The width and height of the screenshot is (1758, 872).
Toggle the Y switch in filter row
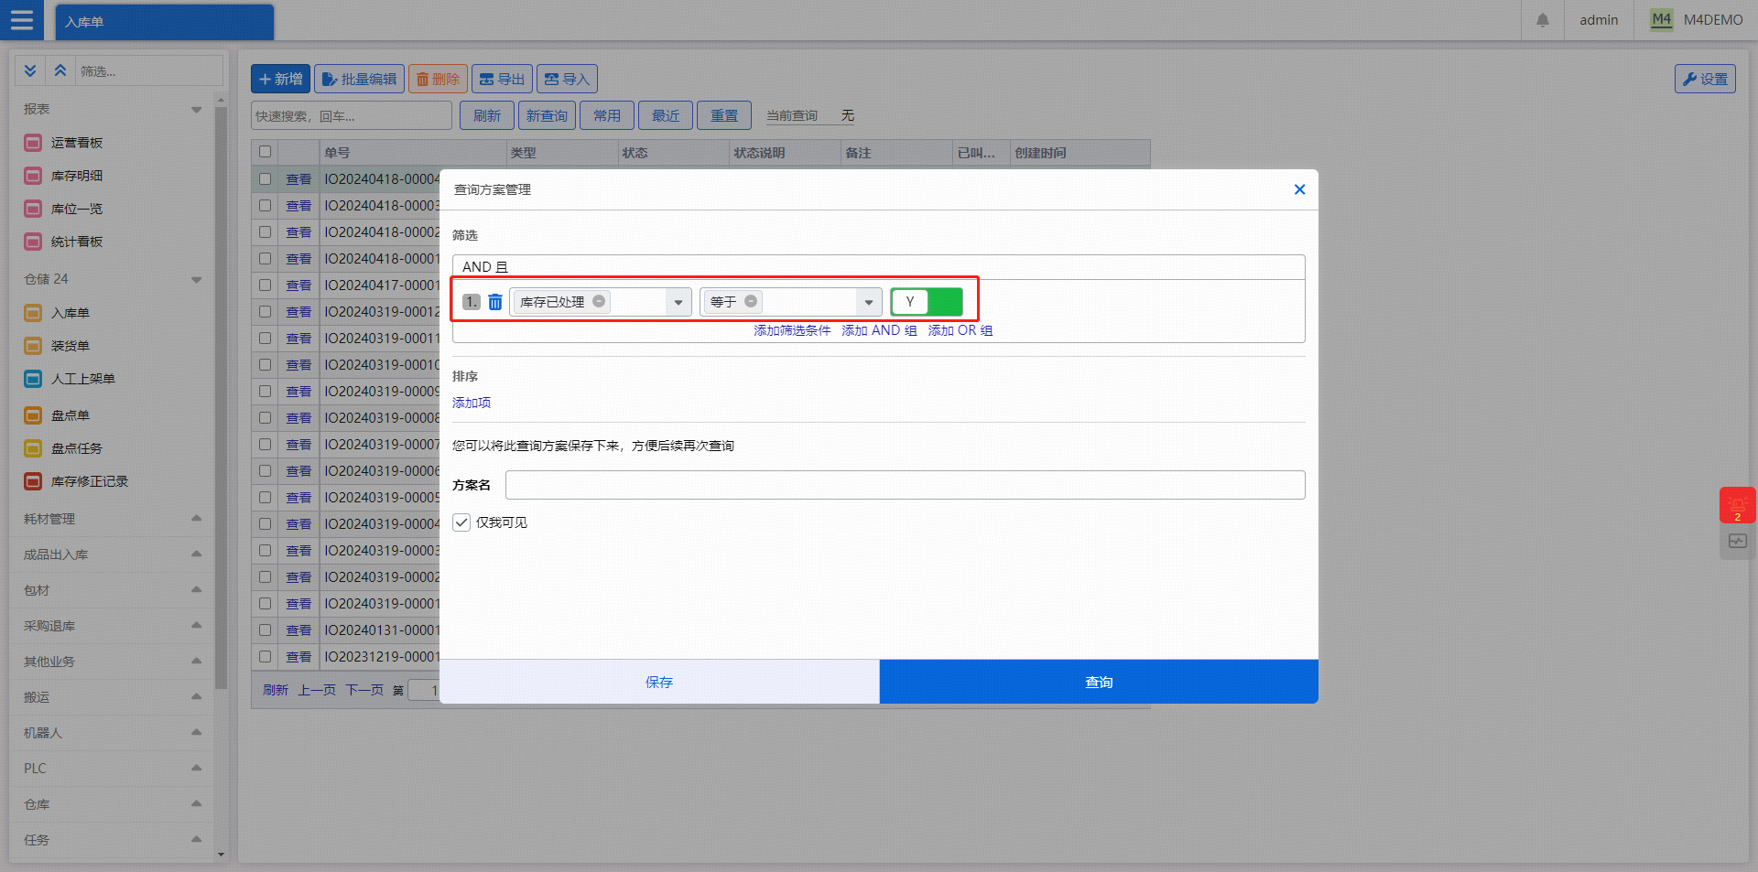(927, 301)
